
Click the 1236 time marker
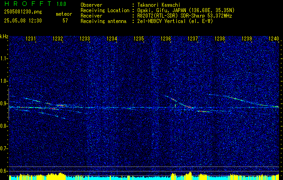[x=166, y=38]
